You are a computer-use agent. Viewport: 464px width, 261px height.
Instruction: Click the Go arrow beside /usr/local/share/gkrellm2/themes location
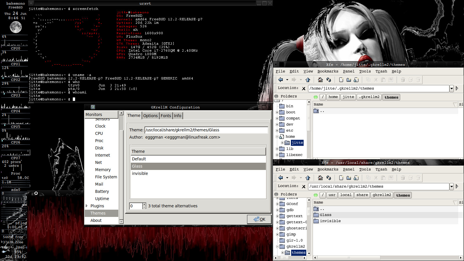click(457, 186)
